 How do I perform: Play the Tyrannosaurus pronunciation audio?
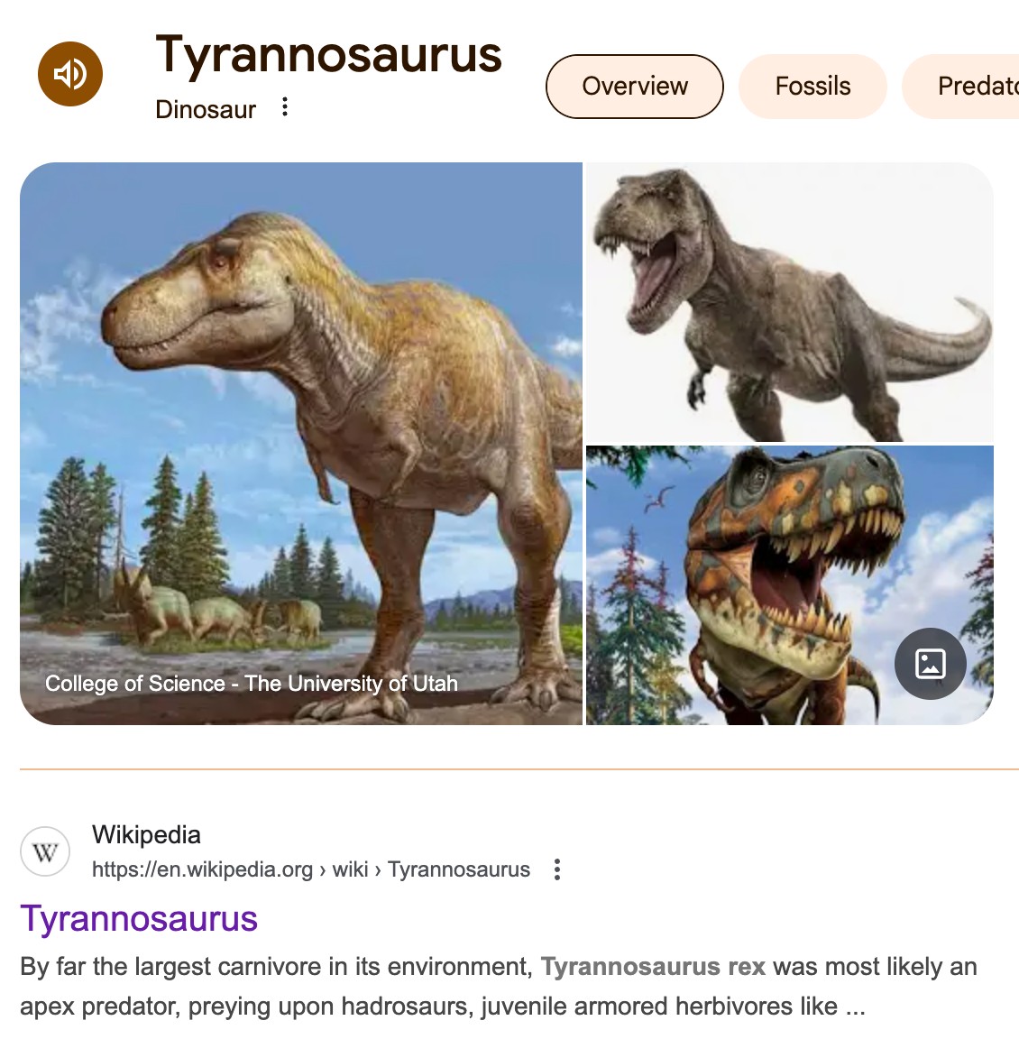click(70, 74)
